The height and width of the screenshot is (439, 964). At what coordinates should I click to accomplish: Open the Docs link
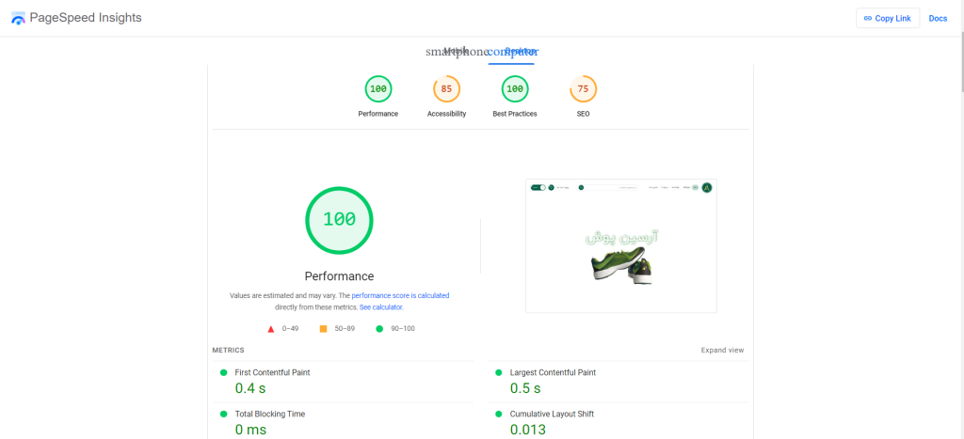(x=938, y=19)
